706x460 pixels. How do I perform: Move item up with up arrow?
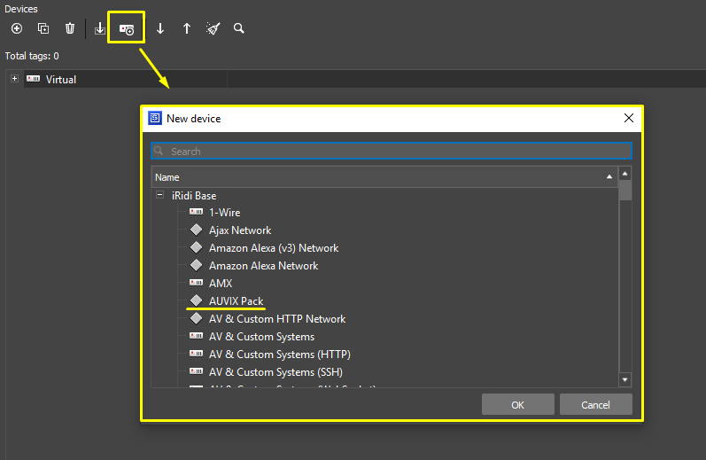[187, 28]
